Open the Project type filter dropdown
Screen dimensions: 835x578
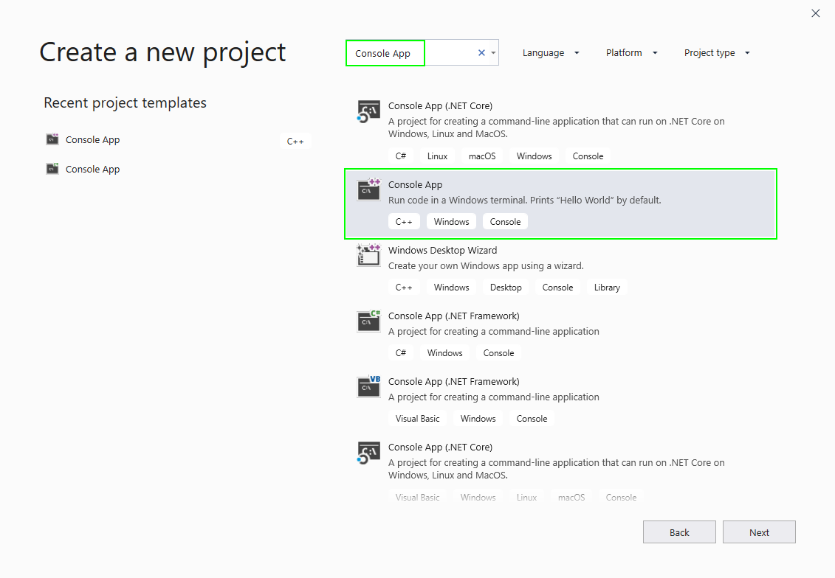point(716,52)
